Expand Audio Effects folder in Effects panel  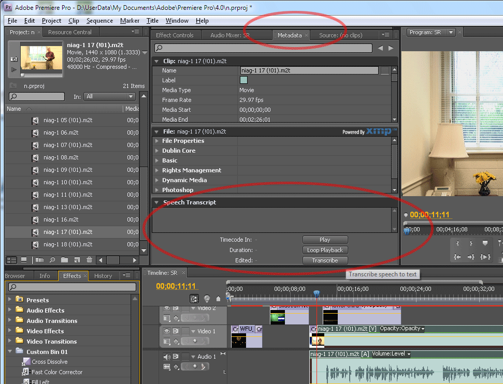10,310
